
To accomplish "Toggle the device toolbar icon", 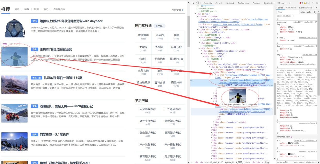I will (x=197, y=3).
